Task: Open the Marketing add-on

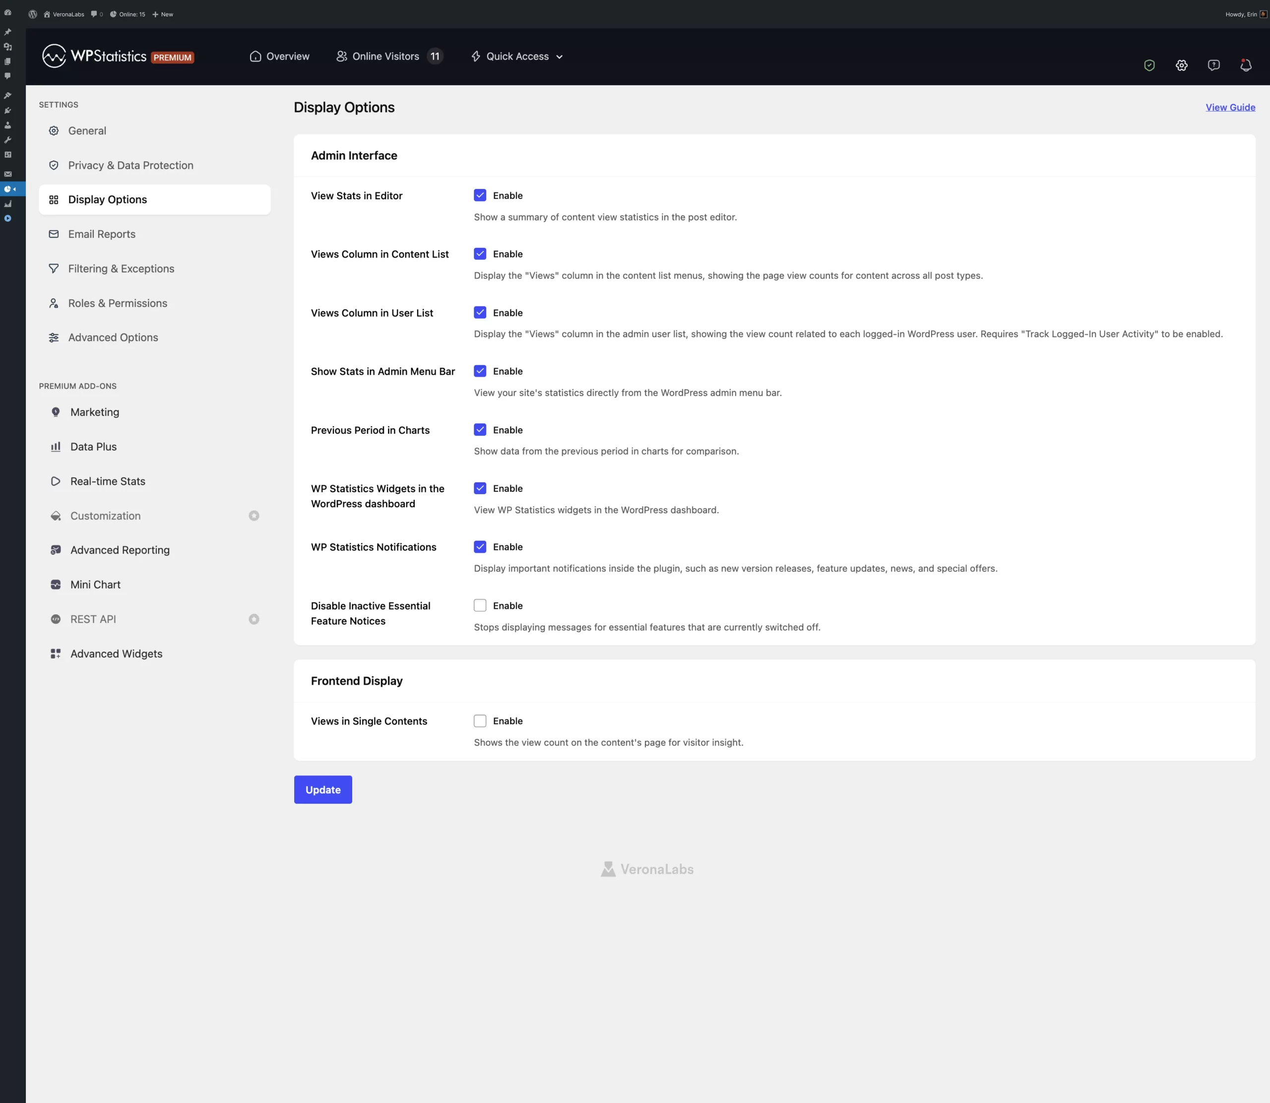Action: click(x=155, y=412)
